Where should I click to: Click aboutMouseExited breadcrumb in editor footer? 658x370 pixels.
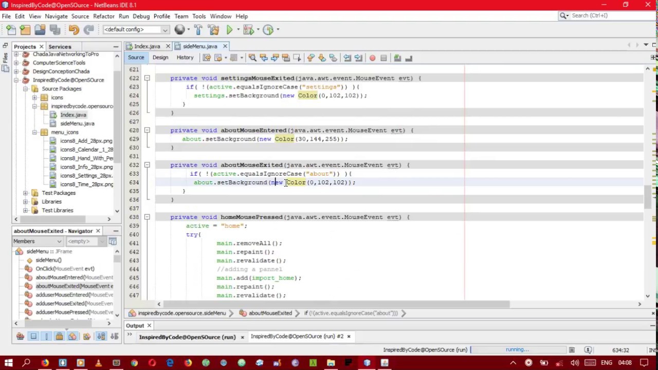click(x=270, y=313)
